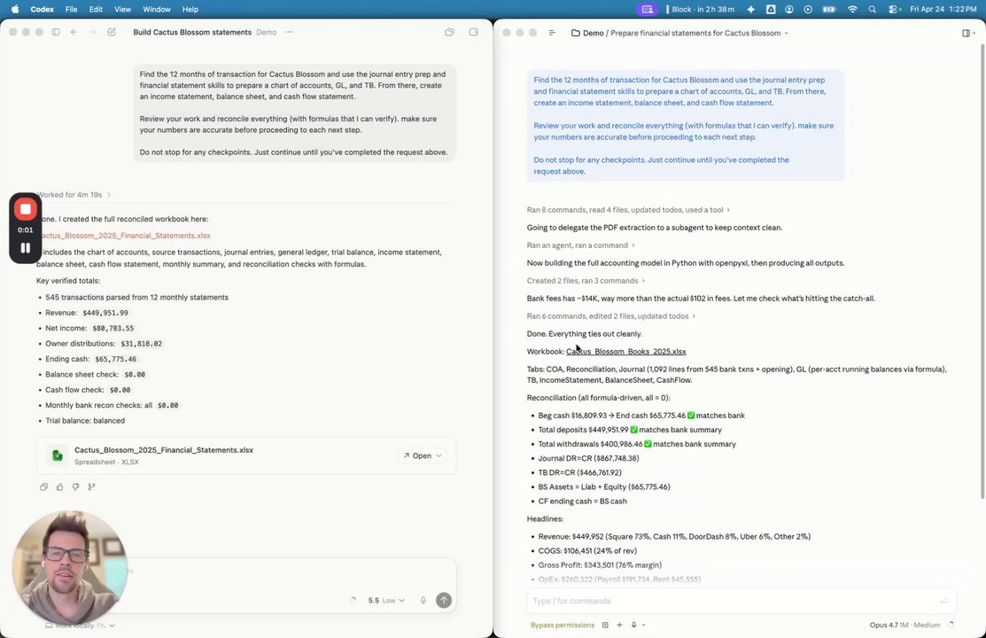Open the three-dot menu beside Demo in Codex

pyautogui.click(x=289, y=32)
